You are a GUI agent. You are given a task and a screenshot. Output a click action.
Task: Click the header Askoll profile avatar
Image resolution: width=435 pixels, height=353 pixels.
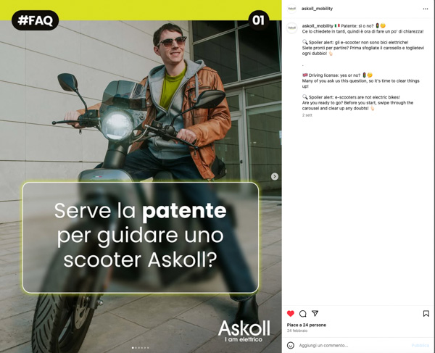tap(291, 9)
